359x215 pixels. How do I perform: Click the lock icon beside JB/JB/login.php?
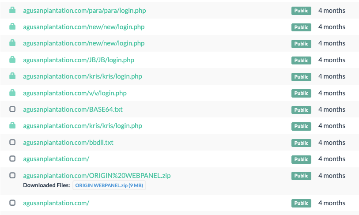pos(12,60)
